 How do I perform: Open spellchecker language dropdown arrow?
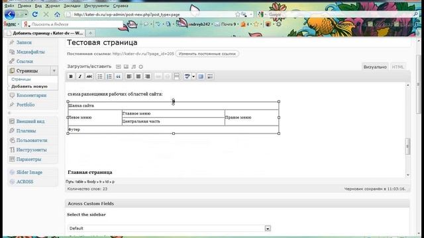click(193, 77)
